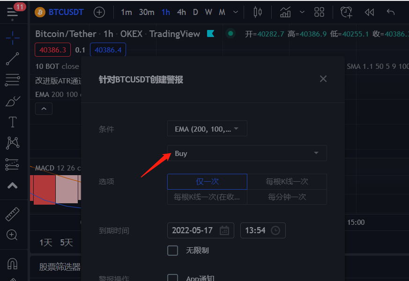Open the Buy condition dropdown
The width and height of the screenshot is (409, 281).
pos(247,153)
